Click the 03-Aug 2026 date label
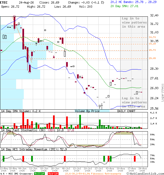This screenshot has height=175, width=164. 110,170
